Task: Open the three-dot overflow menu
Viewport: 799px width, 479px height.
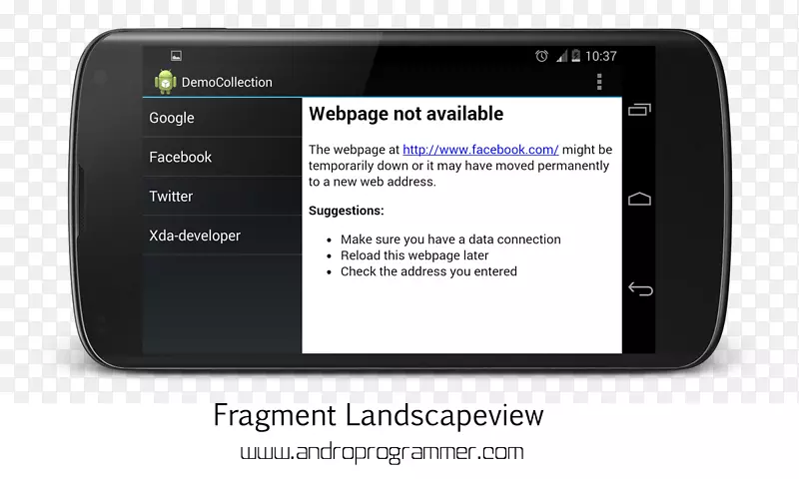Action: click(x=599, y=82)
